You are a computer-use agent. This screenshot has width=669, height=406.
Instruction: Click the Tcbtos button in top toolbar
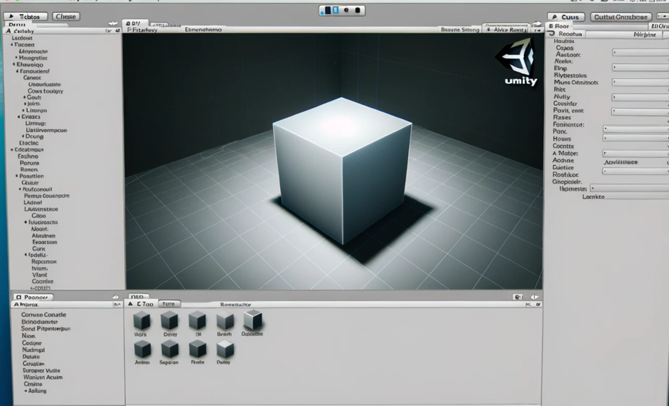tap(25, 16)
